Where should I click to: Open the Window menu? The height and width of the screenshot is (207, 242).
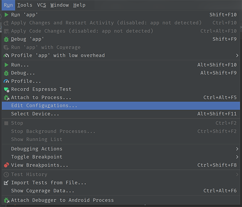click(x=60, y=5)
